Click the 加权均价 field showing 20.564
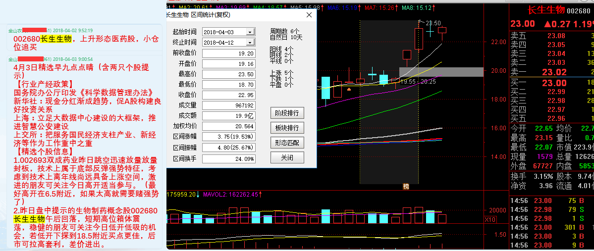This screenshot has width=594, height=251. pyautogui.click(x=229, y=126)
